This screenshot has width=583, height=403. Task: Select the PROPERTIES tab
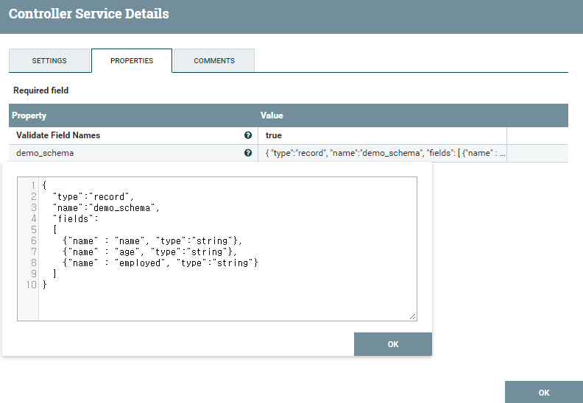(x=132, y=60)
